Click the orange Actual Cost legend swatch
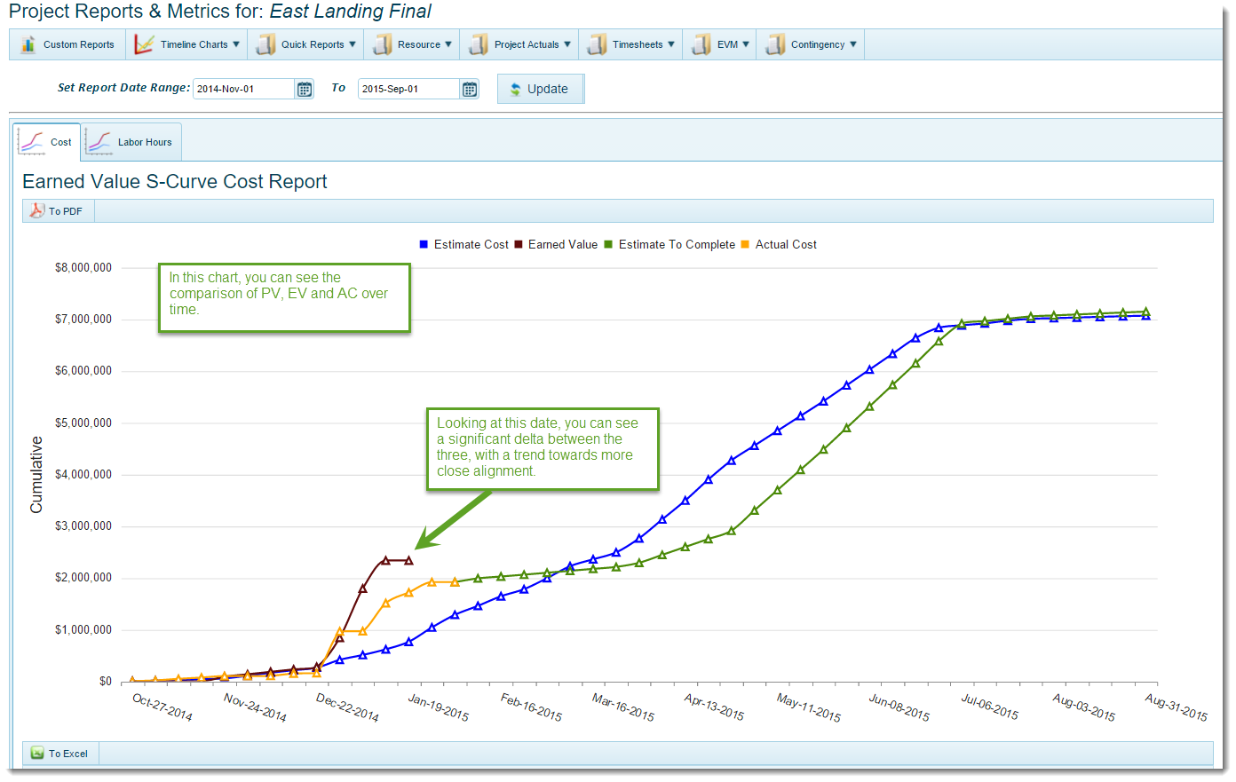 [x=745, y=244]
